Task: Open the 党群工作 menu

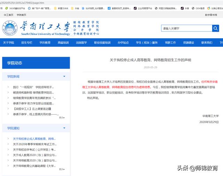Action: click(x=170, y=43)
